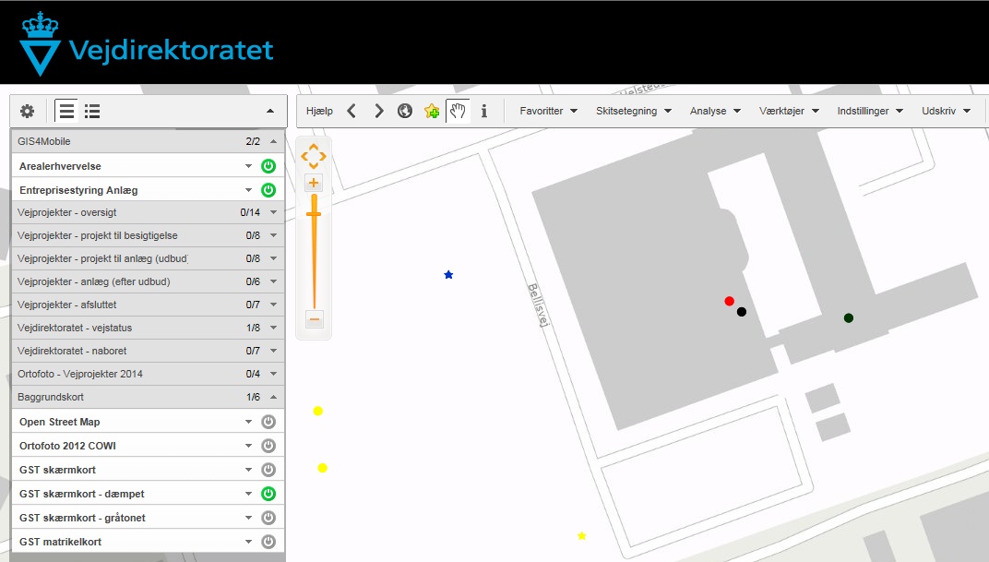Open the Udskriv menu

tap(946, 111)
